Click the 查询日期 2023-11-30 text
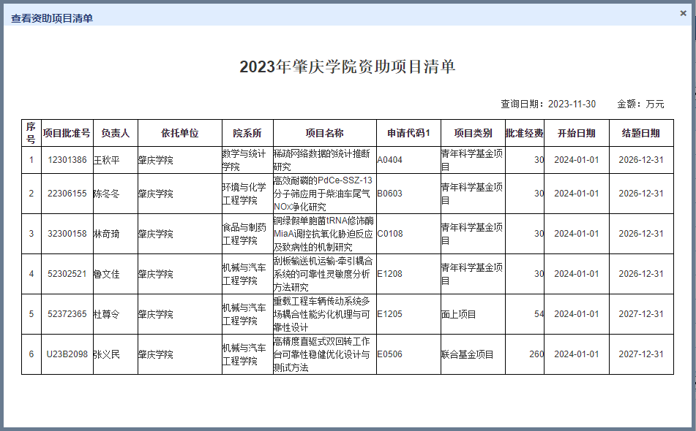The width and height of the screenshot is (696, 431). (547, 104)
